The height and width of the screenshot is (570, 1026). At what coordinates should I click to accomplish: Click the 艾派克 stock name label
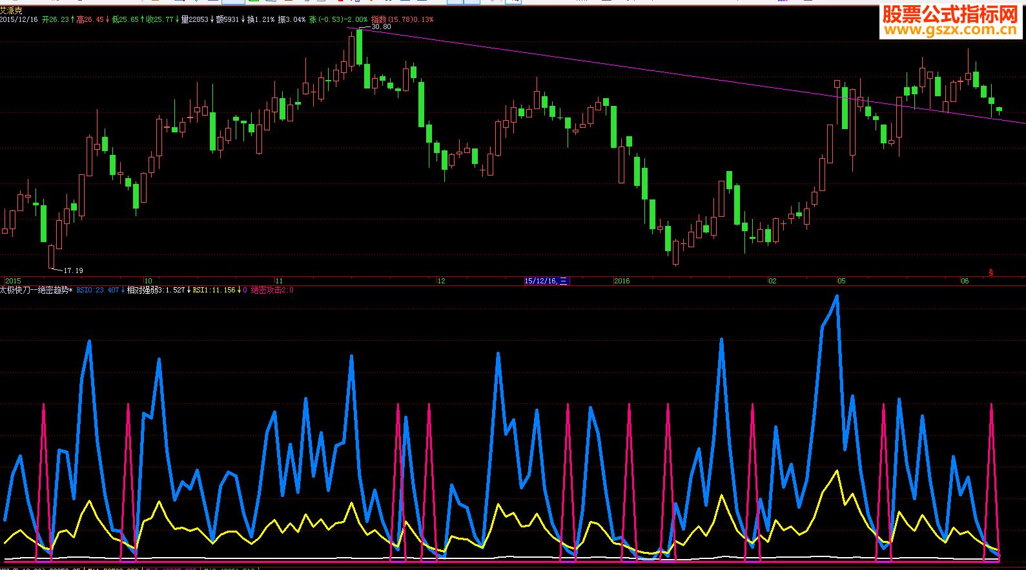tap(12, 10)
